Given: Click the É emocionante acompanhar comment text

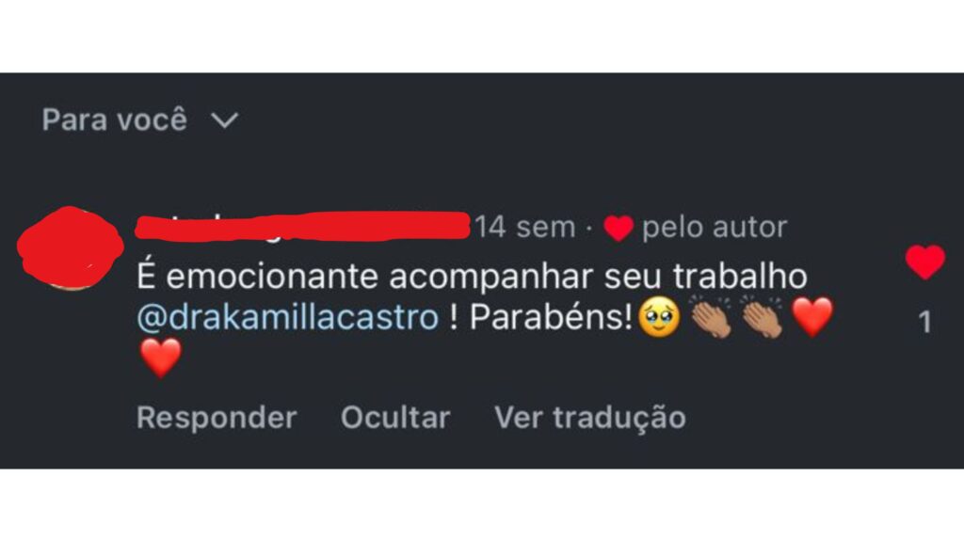Looking at the screenshot, I should click(366, 276).
